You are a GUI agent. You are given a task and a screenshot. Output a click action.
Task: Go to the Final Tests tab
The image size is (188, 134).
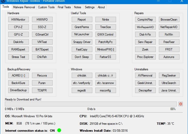point(64,7)
